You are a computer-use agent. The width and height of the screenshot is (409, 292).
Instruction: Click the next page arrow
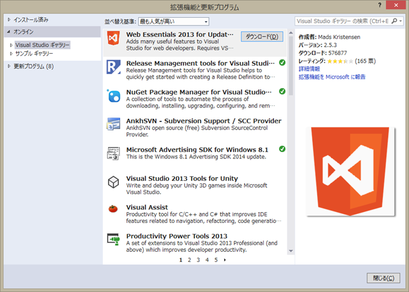tap(225, 260)
